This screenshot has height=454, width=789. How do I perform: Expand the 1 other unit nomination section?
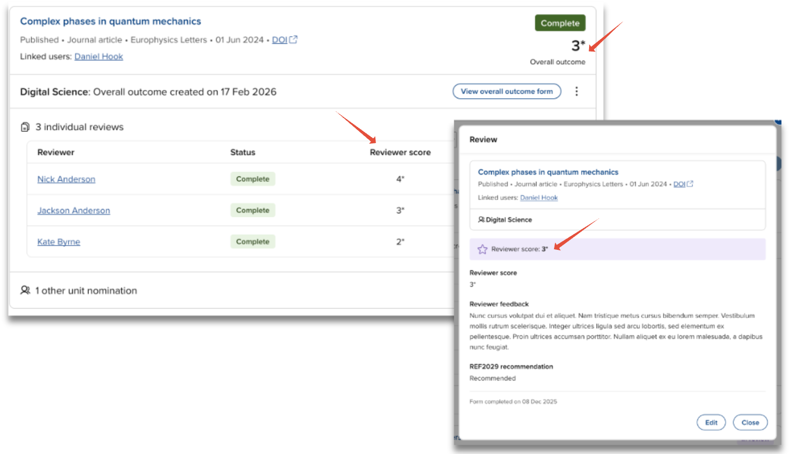coord(86,291)
